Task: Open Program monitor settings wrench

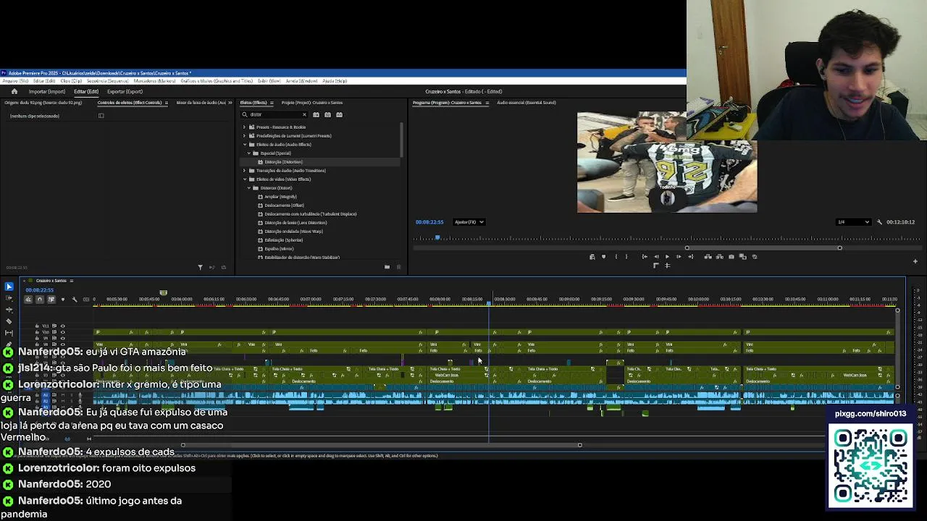Action: [880, 222]
